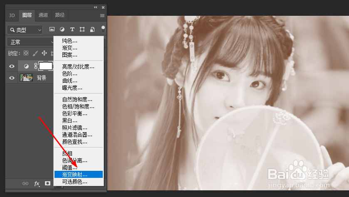
Task: Select the 背景 layer thumbnail
Action: tap(26, 78)
